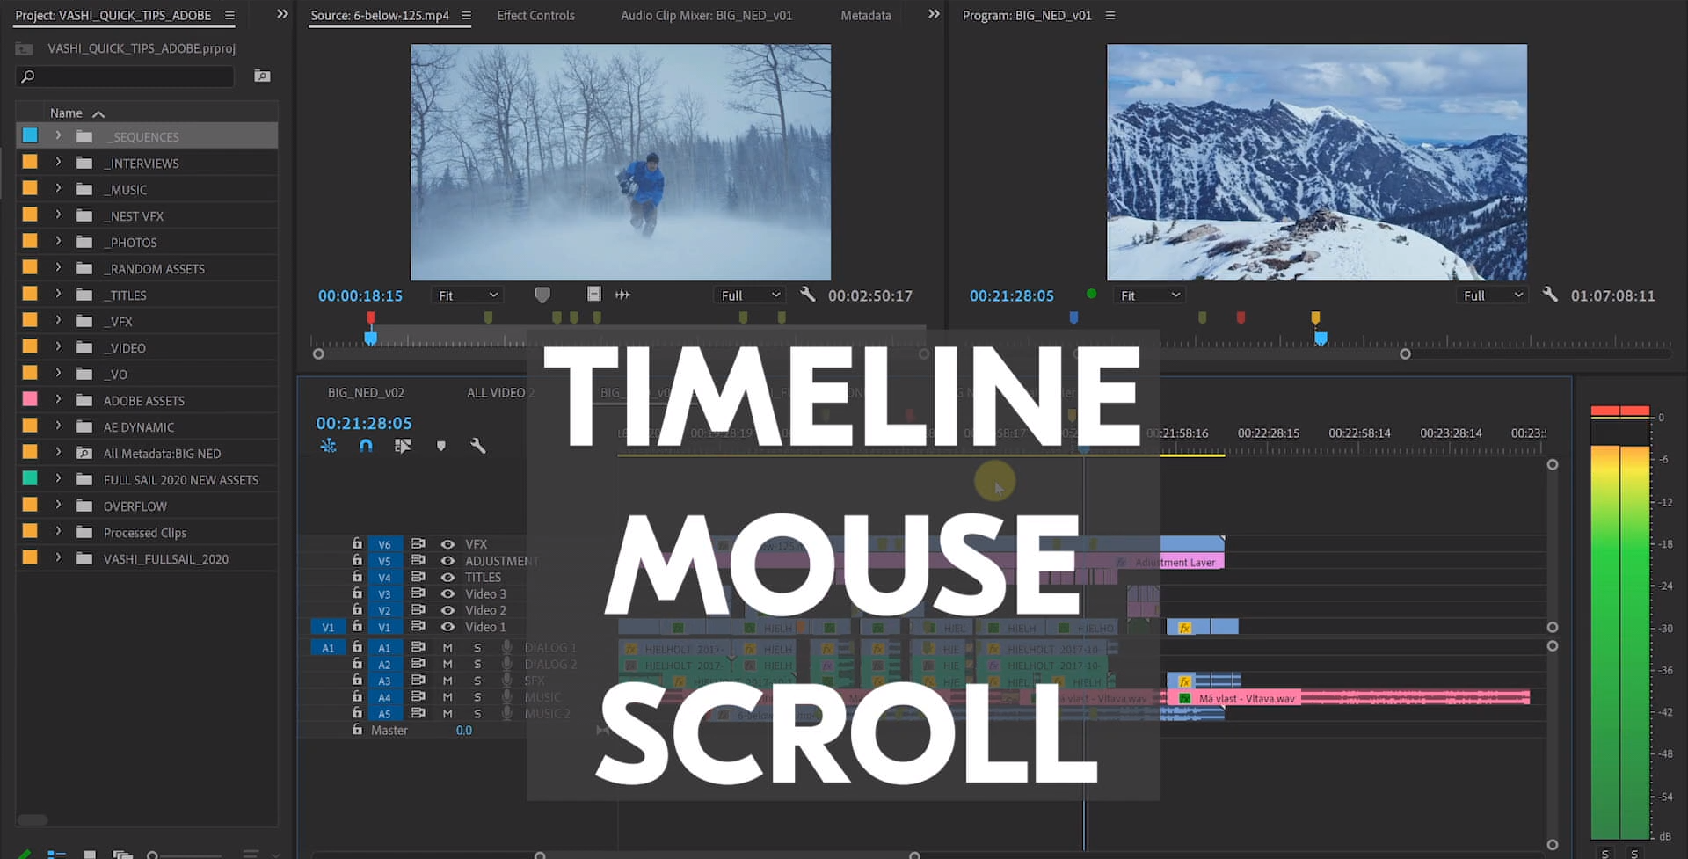The width and height of the screenshot is (1688, 859).
Task: Select the Processed Clips bin
Action: click(145, 533)
